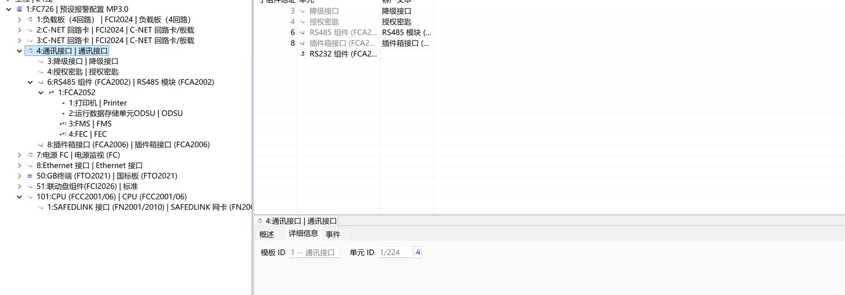Viewport: 845px width, 295px height.
Task: Click the RS232 组件 (FCA2... table entry
Action: pos(343,54)
